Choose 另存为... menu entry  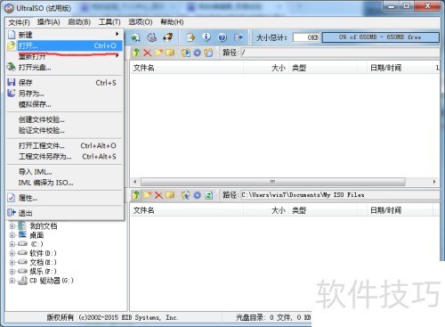click(x=65, y=94)
